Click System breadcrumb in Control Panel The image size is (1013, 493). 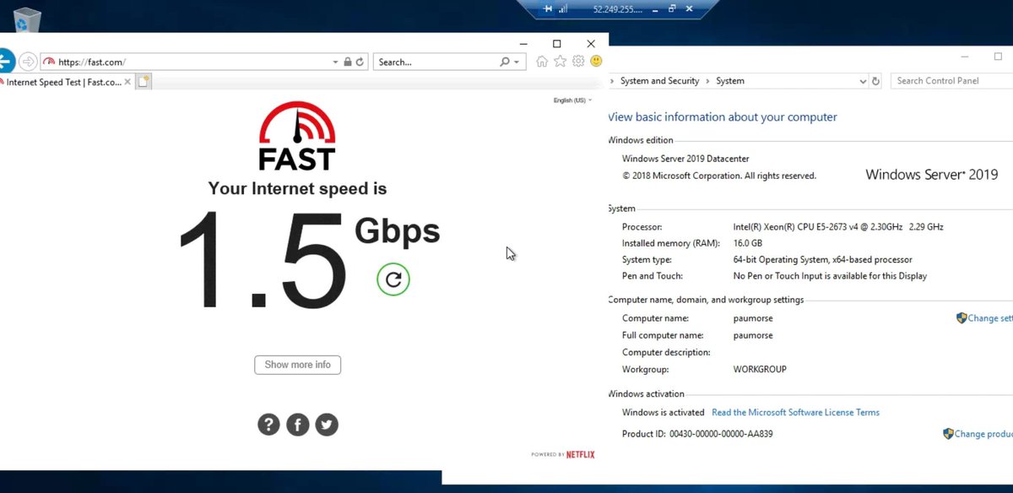pyautogui.click(x=730, y=81)
